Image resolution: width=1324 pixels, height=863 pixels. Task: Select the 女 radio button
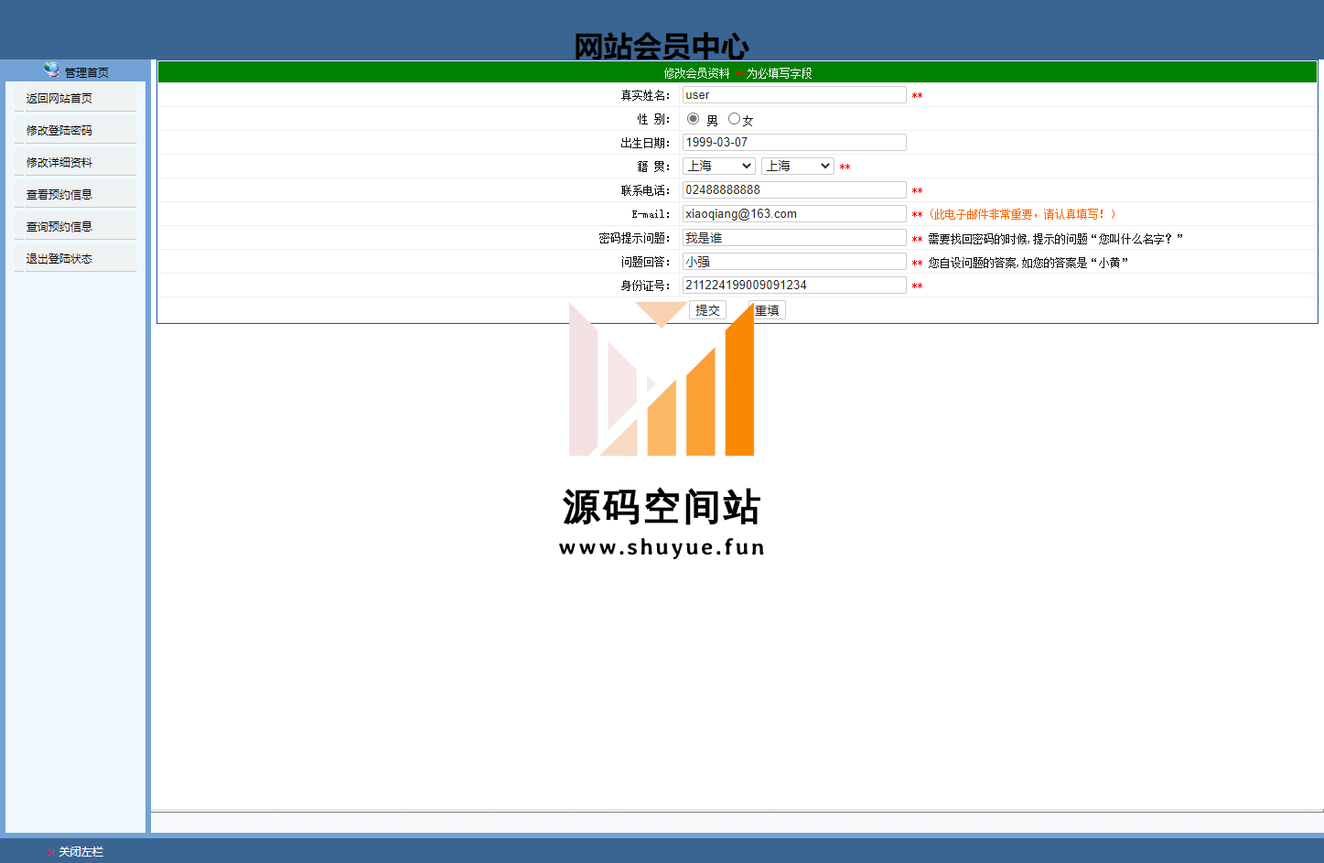point(734,119)
